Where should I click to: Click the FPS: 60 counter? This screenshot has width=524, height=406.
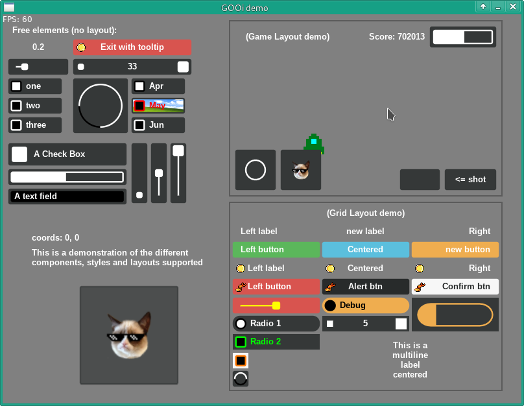pos(18,19)
